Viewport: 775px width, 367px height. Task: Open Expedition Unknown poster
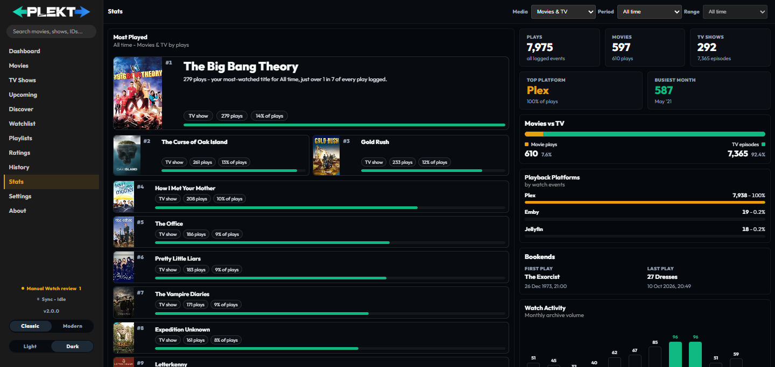[124, 337]
